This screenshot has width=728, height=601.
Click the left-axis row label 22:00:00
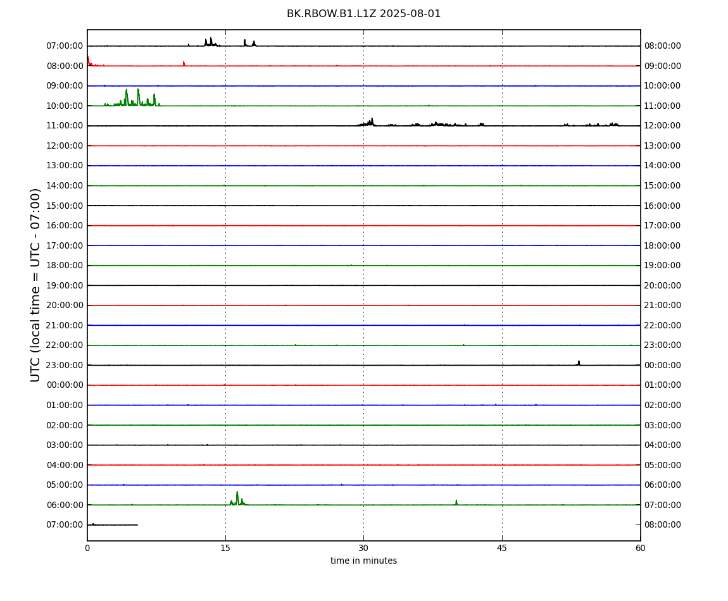point(65,345)
